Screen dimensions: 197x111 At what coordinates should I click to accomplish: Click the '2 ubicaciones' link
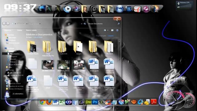(x=38, y=37)
